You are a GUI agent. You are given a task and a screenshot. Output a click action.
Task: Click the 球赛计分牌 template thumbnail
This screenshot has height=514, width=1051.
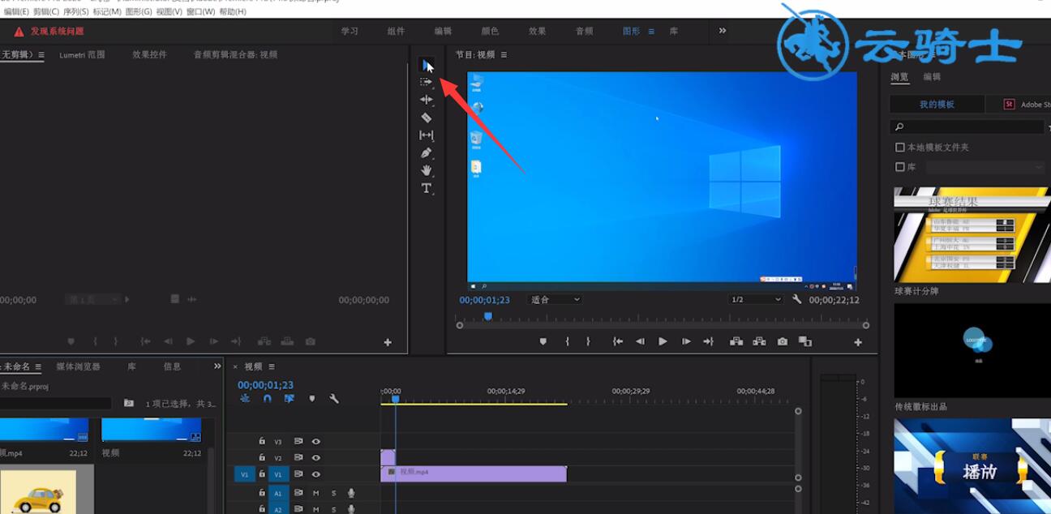point(972,235)
